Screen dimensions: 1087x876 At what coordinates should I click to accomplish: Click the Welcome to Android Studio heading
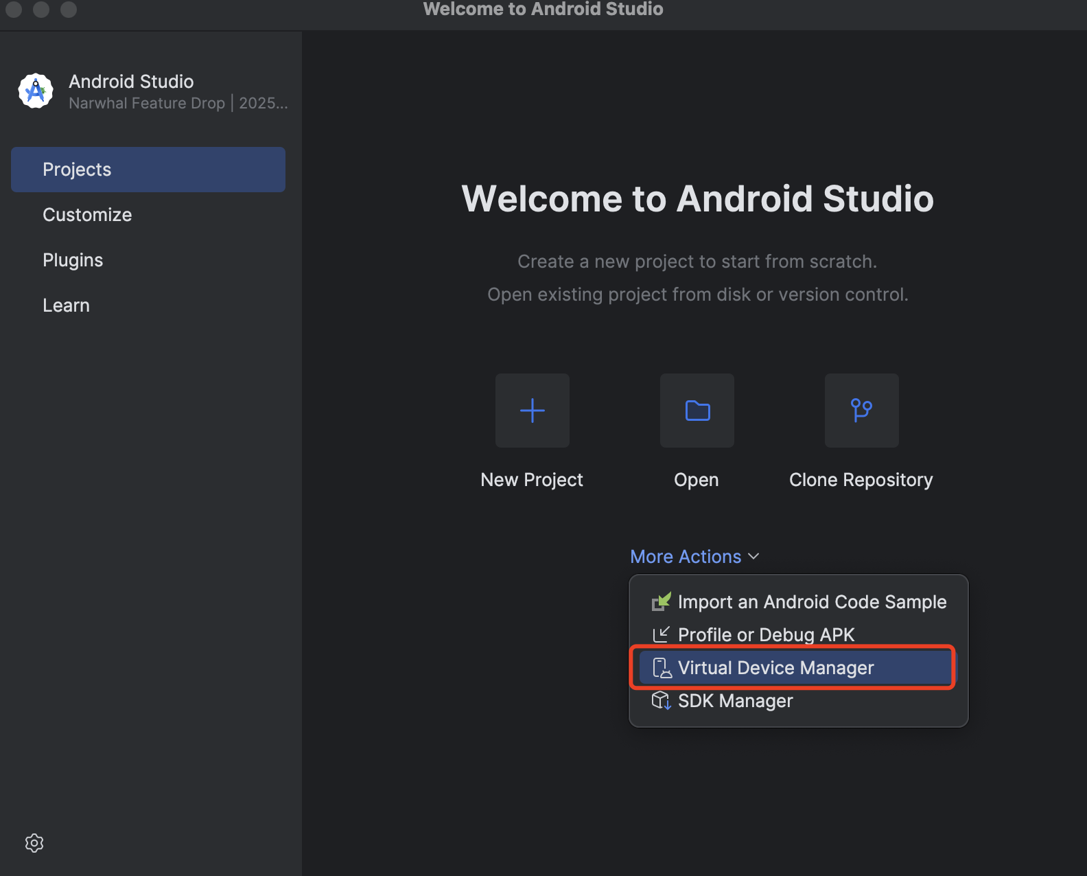click(x=698, y=198)
